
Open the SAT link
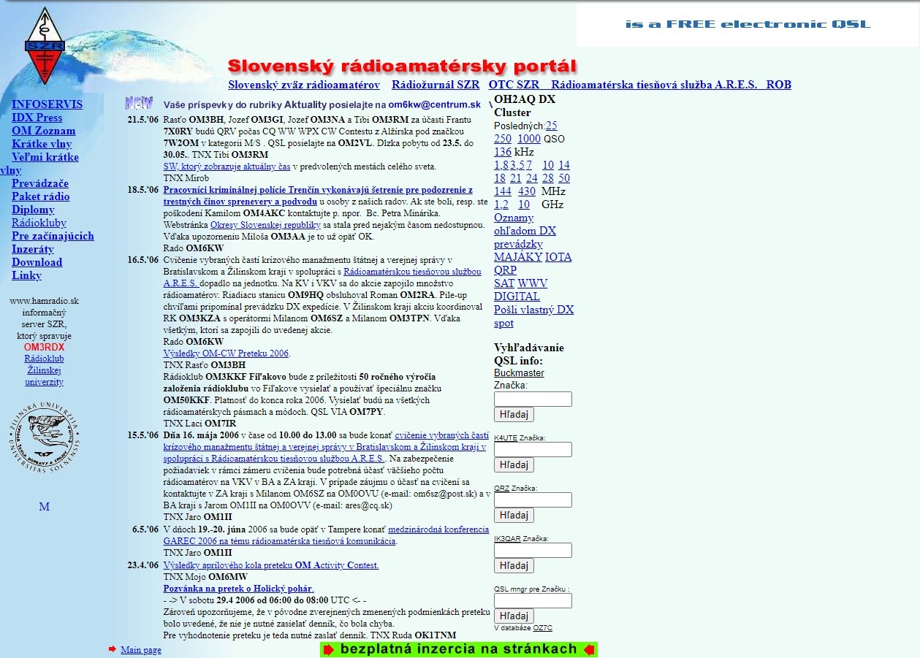[504, 283]
